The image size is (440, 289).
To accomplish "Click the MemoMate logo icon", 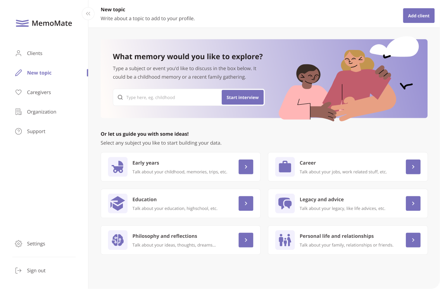I will click(22, 23).
